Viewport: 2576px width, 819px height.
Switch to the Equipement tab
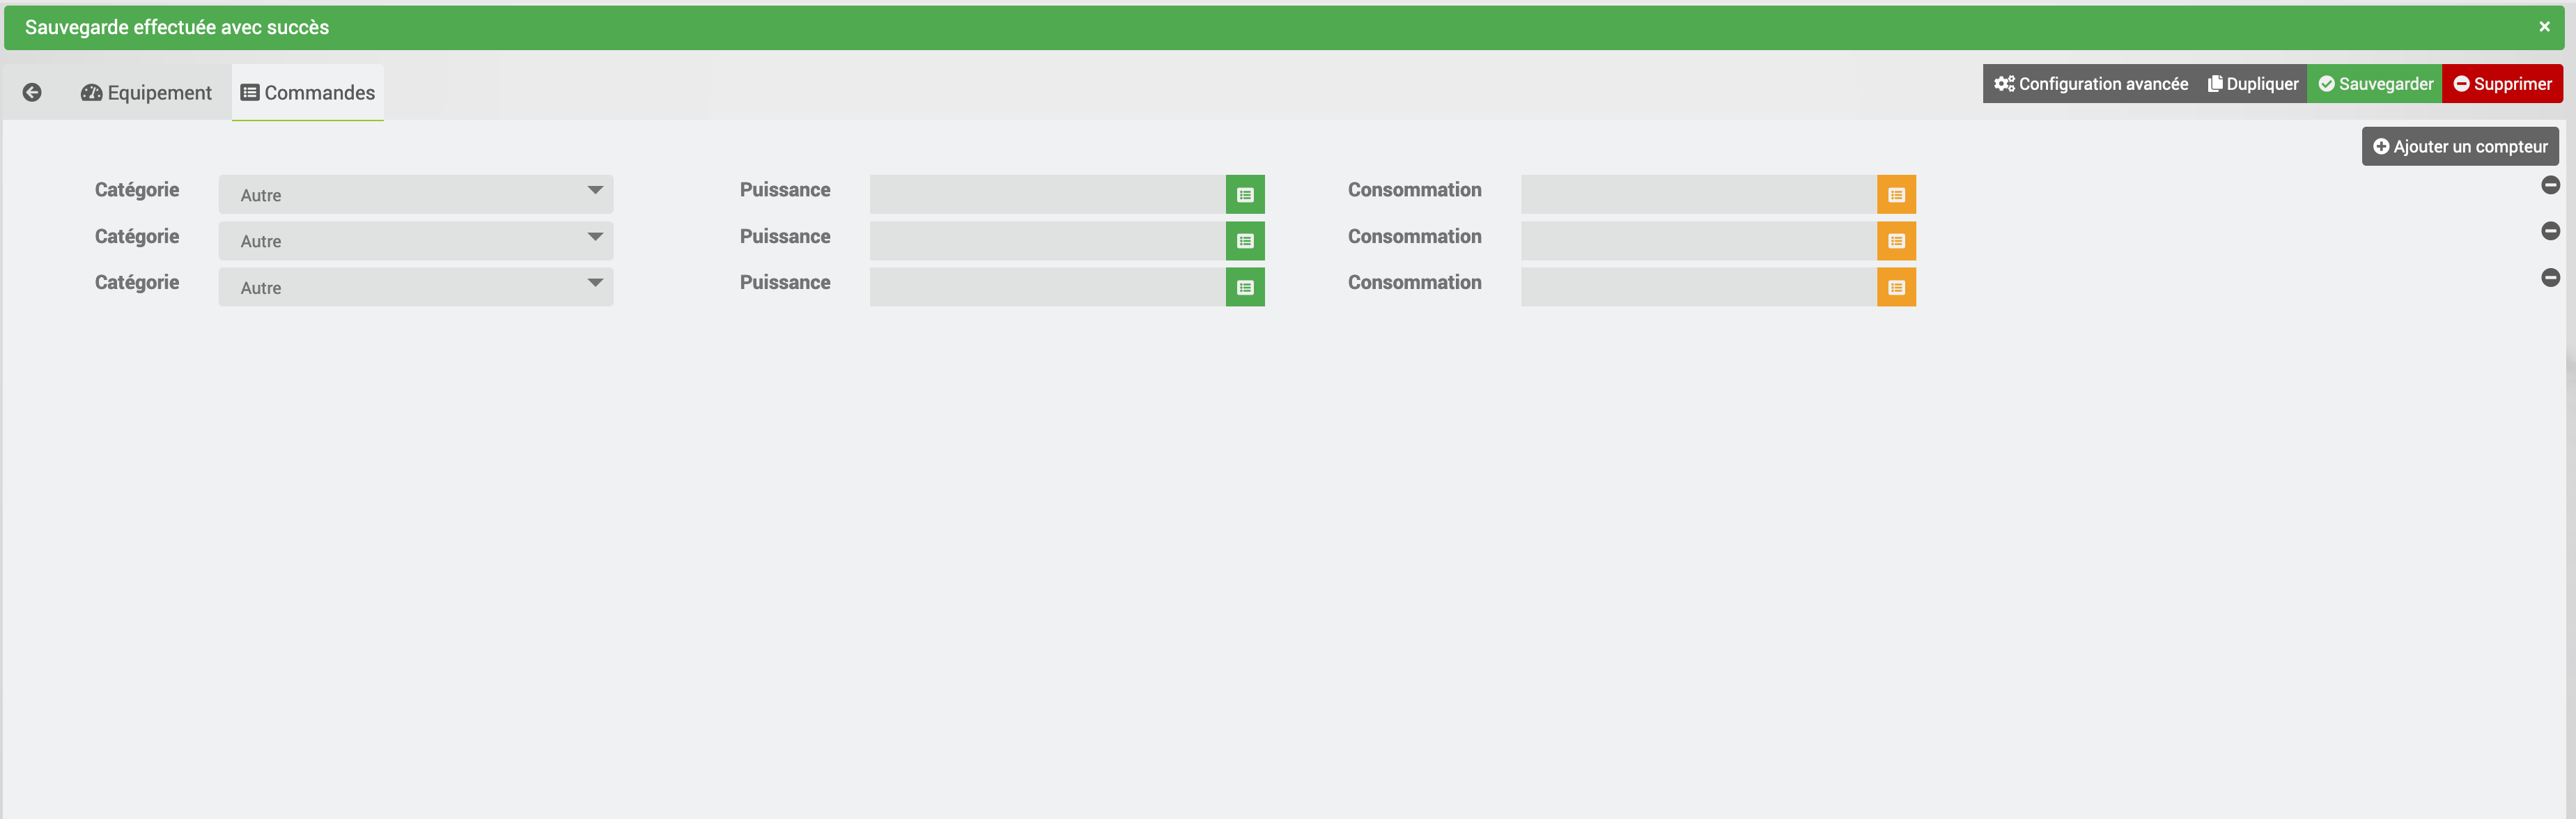coord(146,93)
